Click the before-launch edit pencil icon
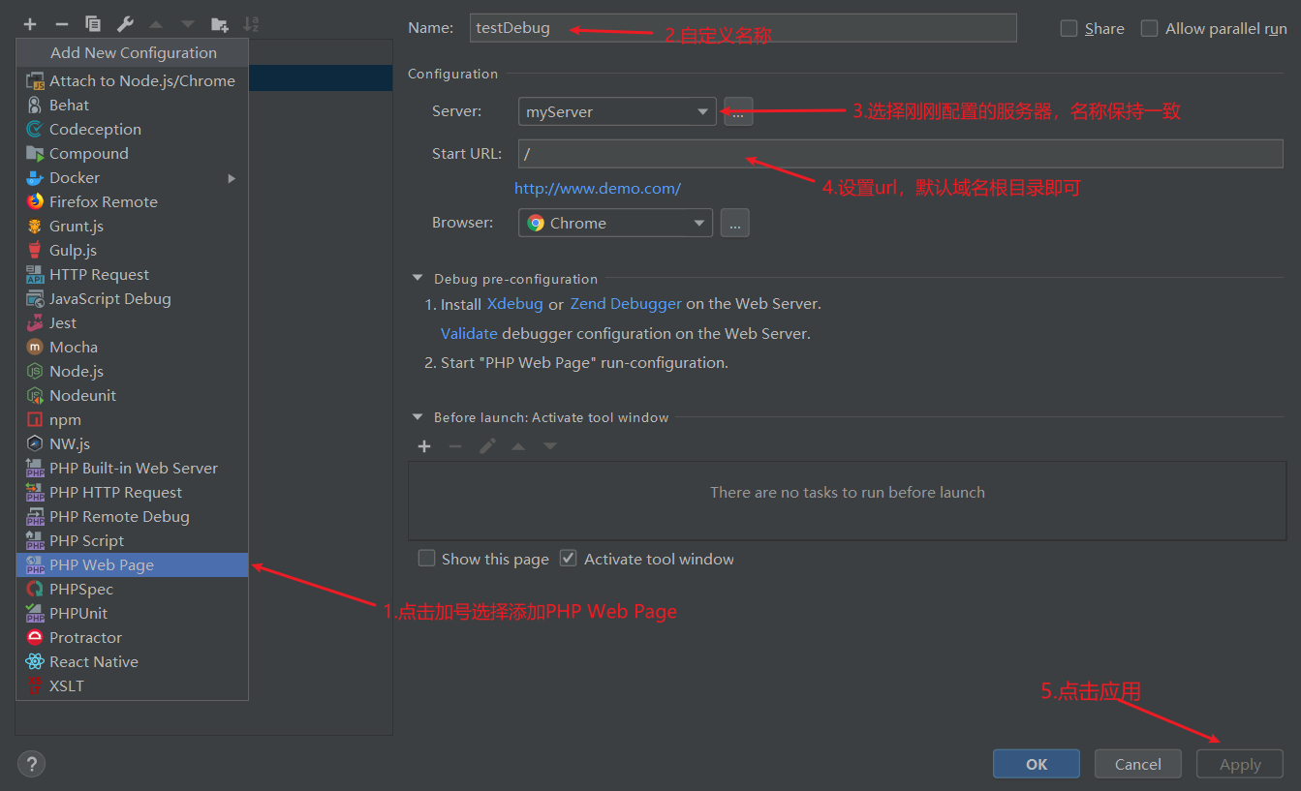 point(487,446)
